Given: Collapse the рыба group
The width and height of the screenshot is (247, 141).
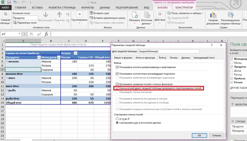Looking at the screenshot, I should 7,90.
